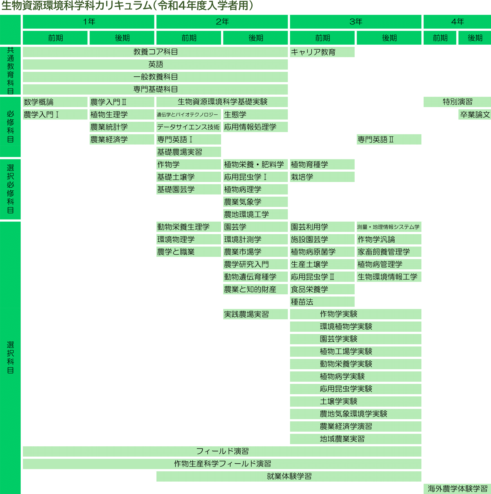Select the 特別演習 cell
The height and width of the screenshot is (494, 491).
pyautogui.click(x=457, y=102)
